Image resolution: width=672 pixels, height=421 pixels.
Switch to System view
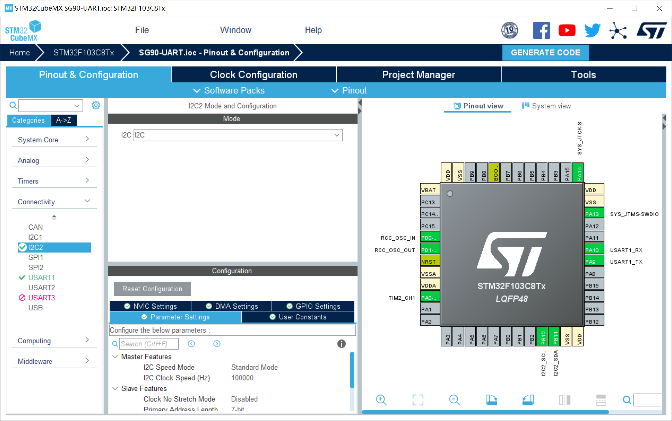coord(546,106)
